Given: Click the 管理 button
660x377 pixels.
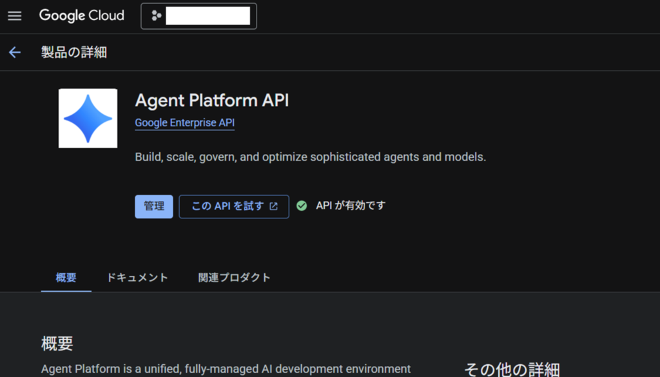Looking at the screenshot, I should point(154,207).
